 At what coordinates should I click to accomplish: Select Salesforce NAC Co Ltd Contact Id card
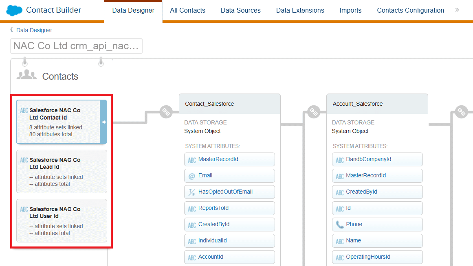coord(62,122)
